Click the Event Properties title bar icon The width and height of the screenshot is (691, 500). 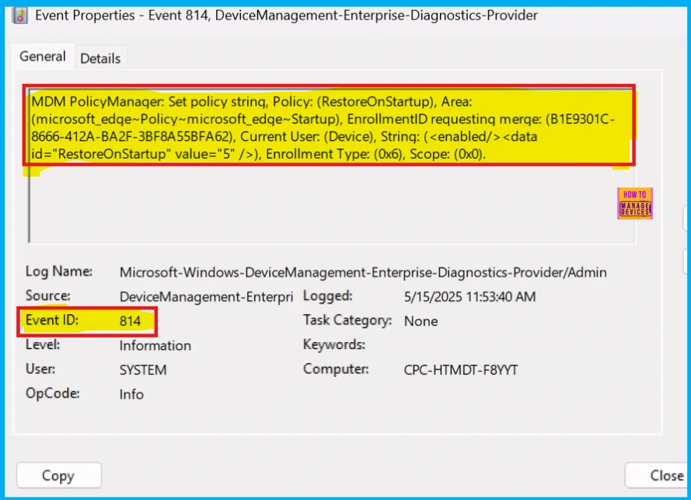coord(20,16)
